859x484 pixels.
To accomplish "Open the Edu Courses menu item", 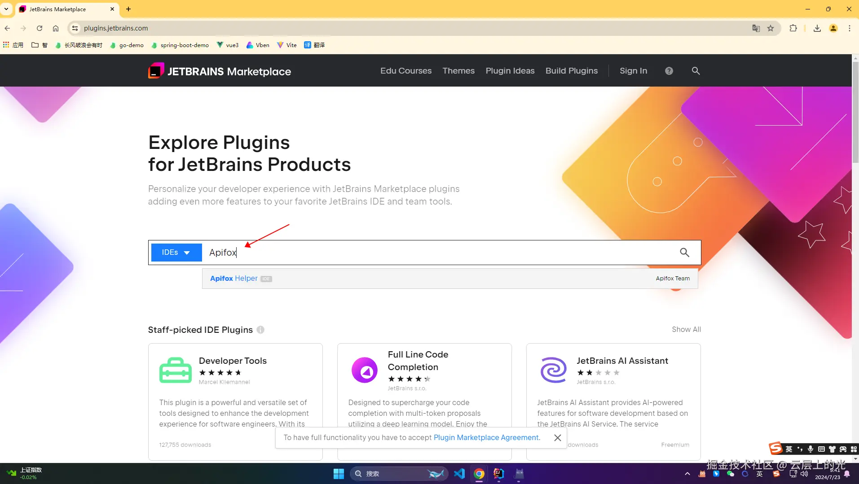I will (406, 71).
